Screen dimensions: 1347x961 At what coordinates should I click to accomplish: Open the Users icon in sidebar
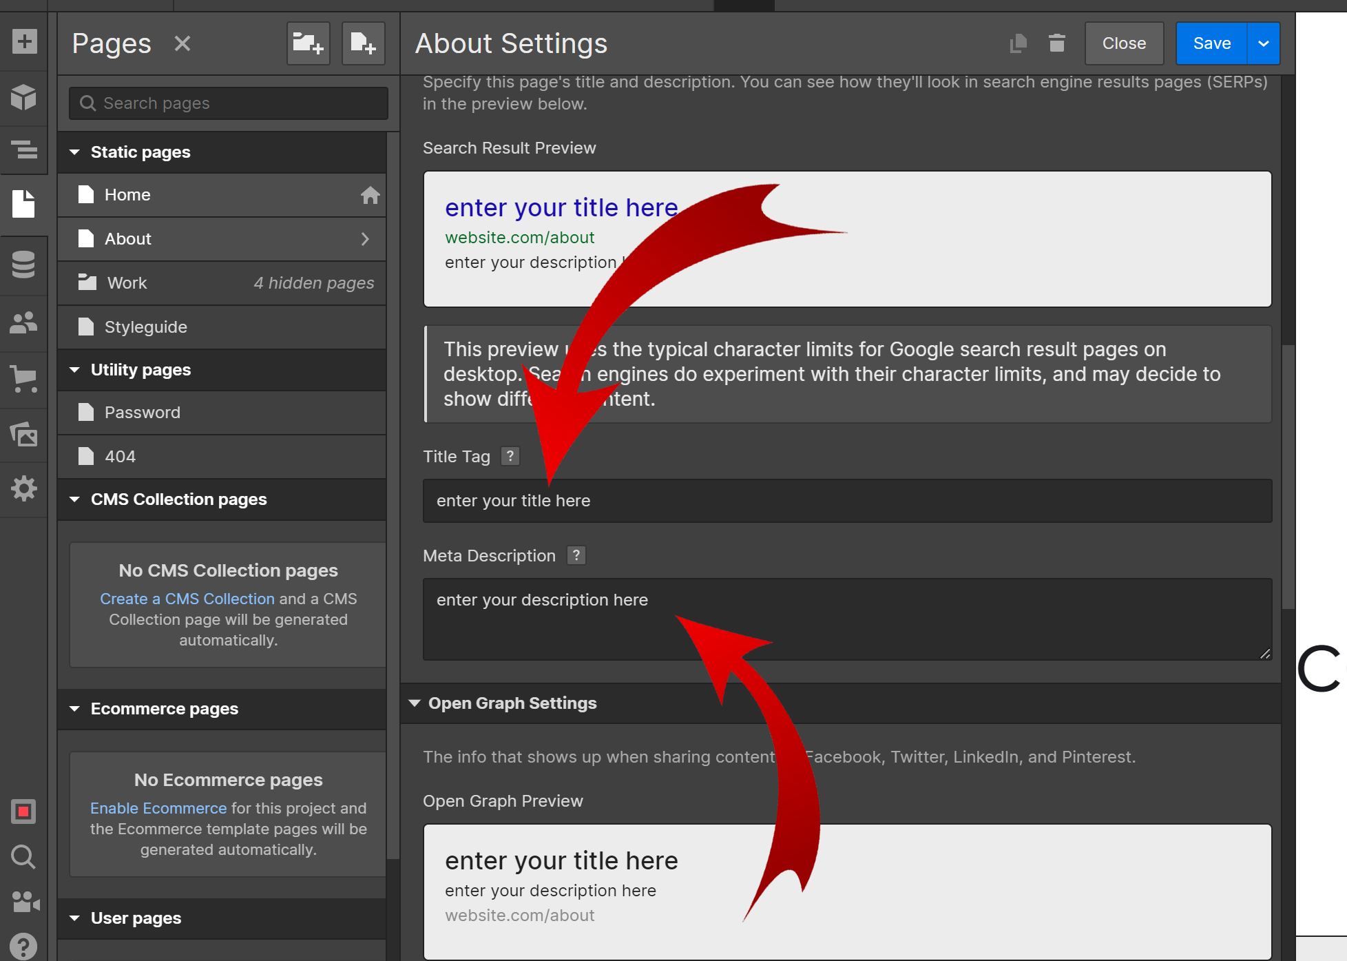[x=24, y=322]
